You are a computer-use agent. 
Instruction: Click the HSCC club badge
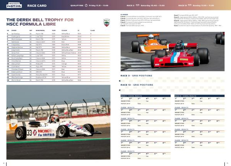click(x=107, y=23)
